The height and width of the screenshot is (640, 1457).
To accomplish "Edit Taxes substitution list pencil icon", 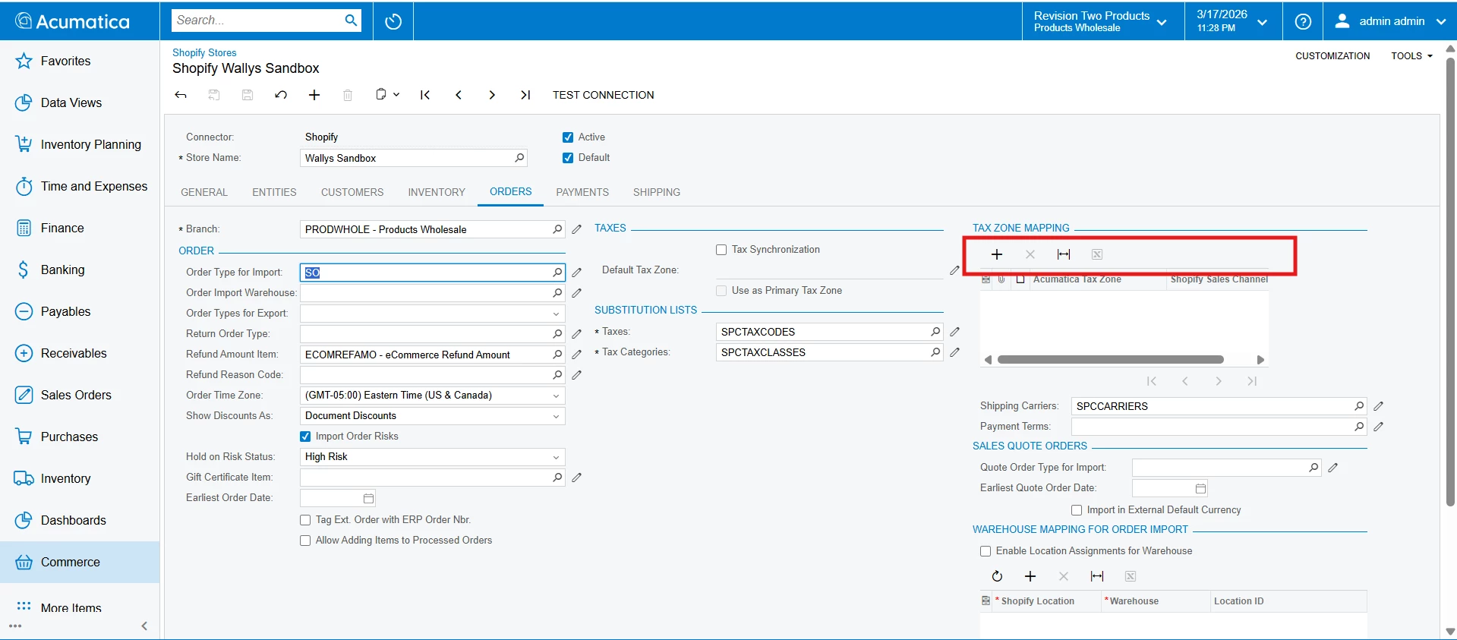I will pyautogui.click(x=955, y=332).
